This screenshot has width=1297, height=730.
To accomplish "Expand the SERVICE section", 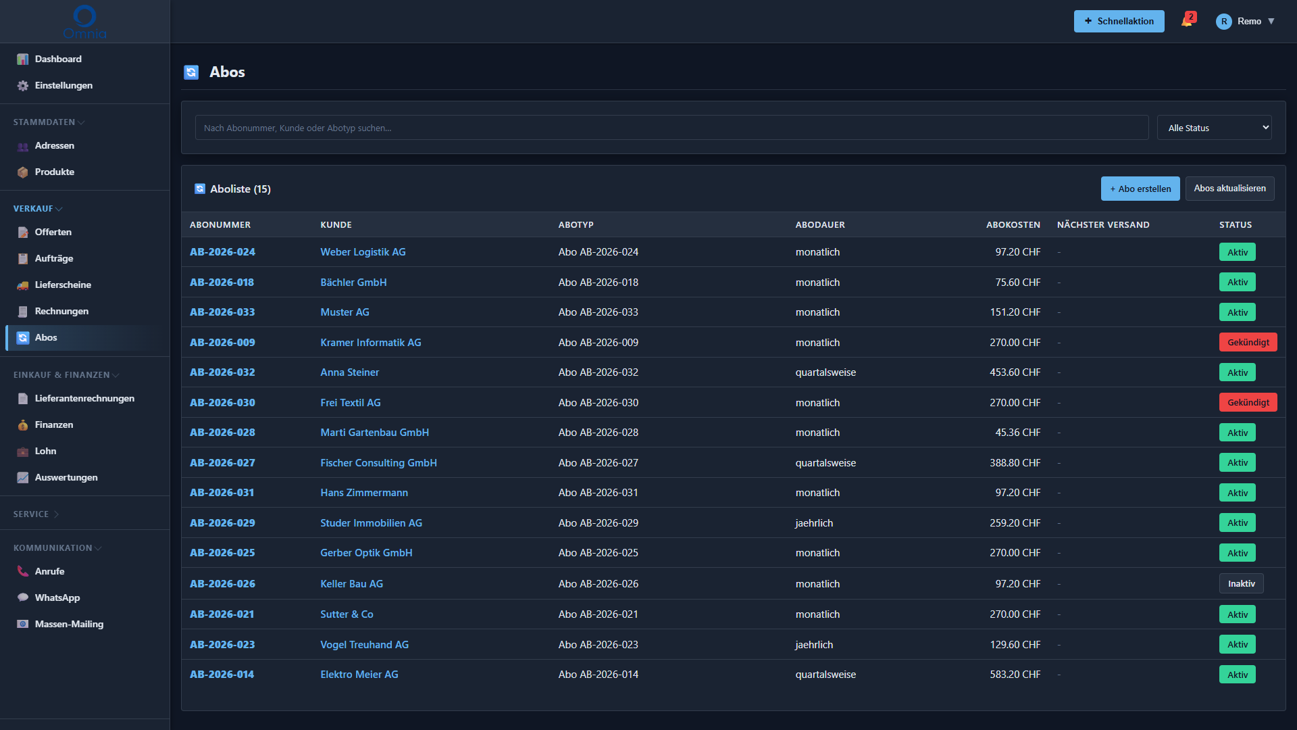I will coord(36,514).
